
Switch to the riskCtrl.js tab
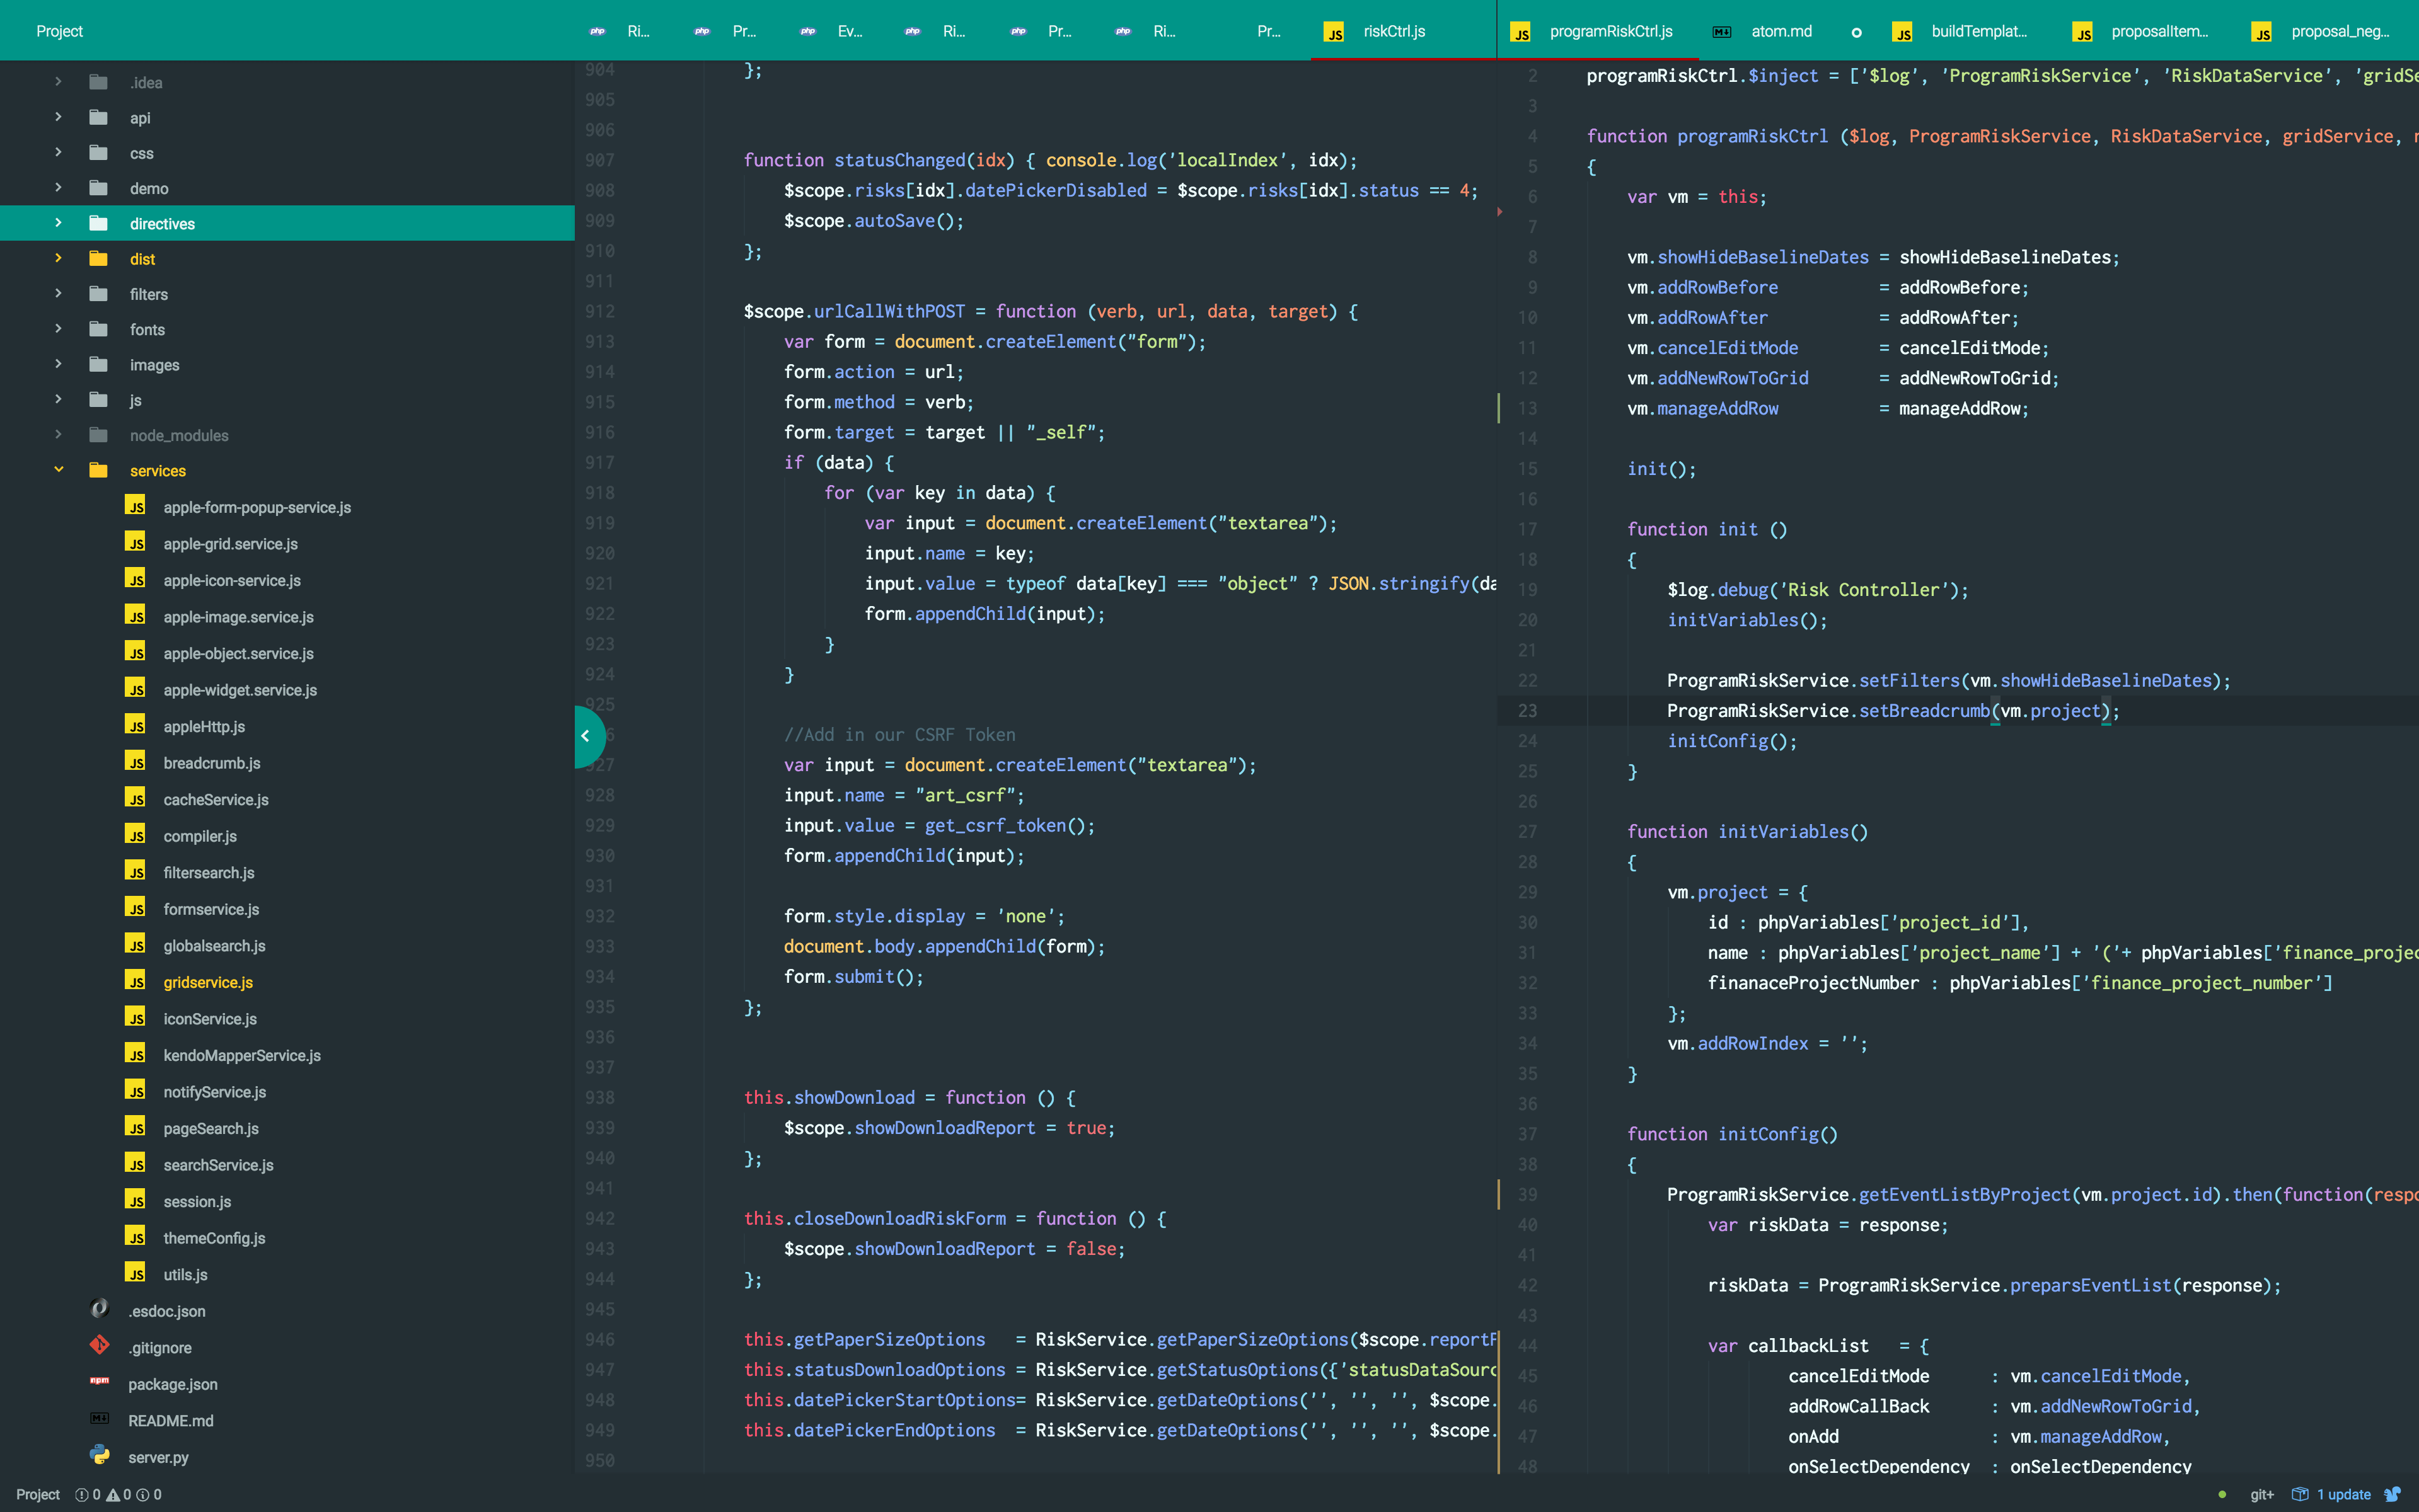pyautogui.click(x=1404, y=31)
